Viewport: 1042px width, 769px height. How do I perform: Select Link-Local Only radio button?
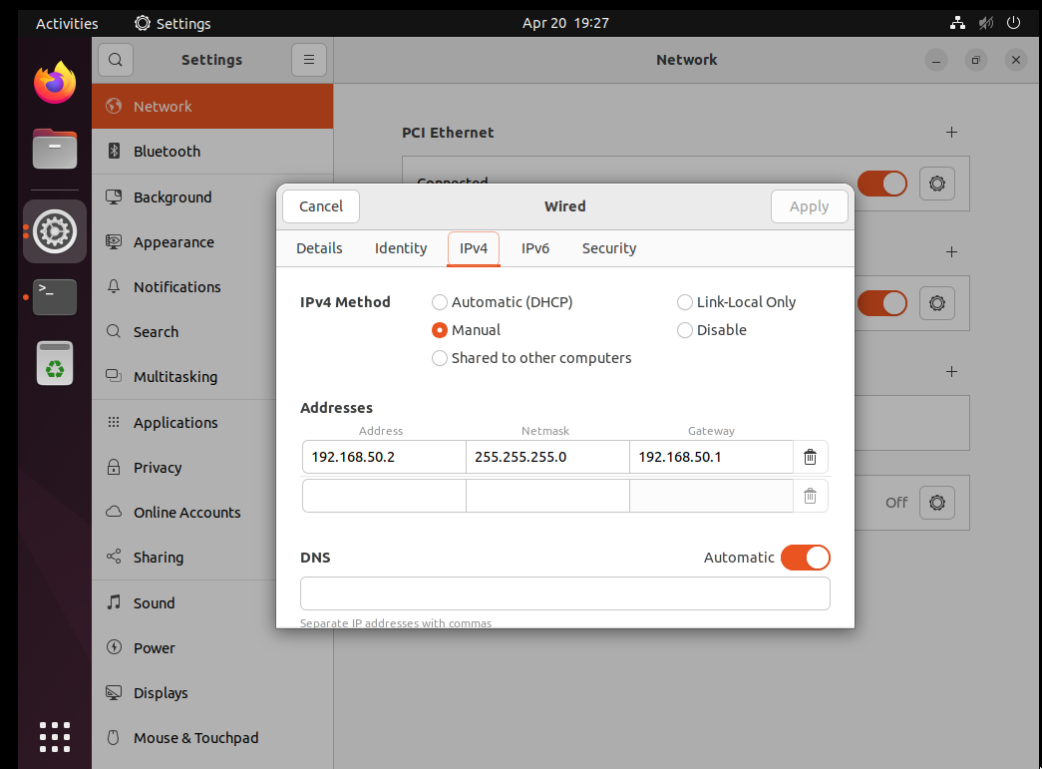(685, 302)
